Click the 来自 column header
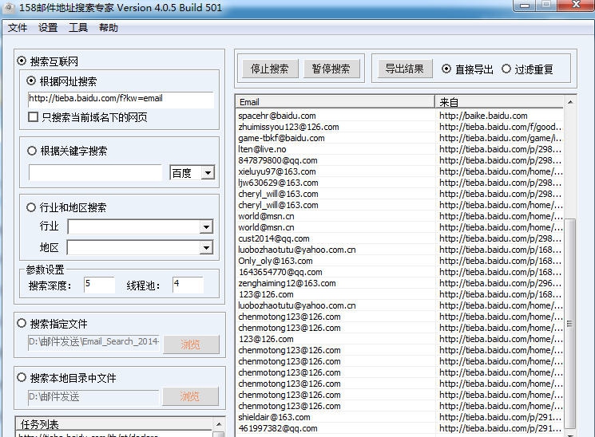This screenshot has width=595, height=437. [x=499, y=101]
